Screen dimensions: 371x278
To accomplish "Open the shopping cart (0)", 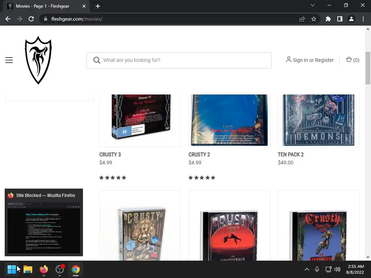I will point(352,60).
